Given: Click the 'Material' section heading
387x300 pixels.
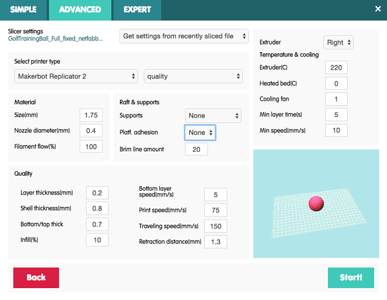Looking at the screenshot, I should pos(25,102).
